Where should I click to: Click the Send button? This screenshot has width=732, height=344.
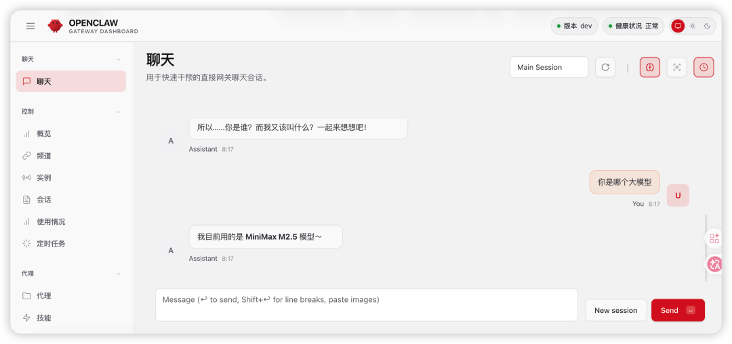point(678,310)
